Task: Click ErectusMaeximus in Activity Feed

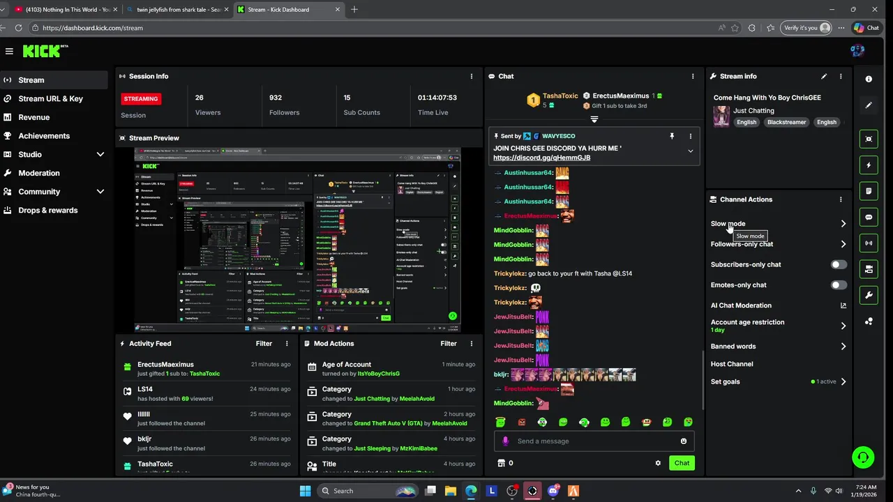Action: click(165, 365)
